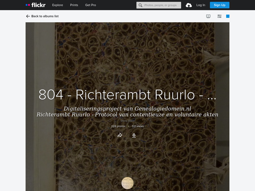
Task: Download the album
Action: pos(134,135)
